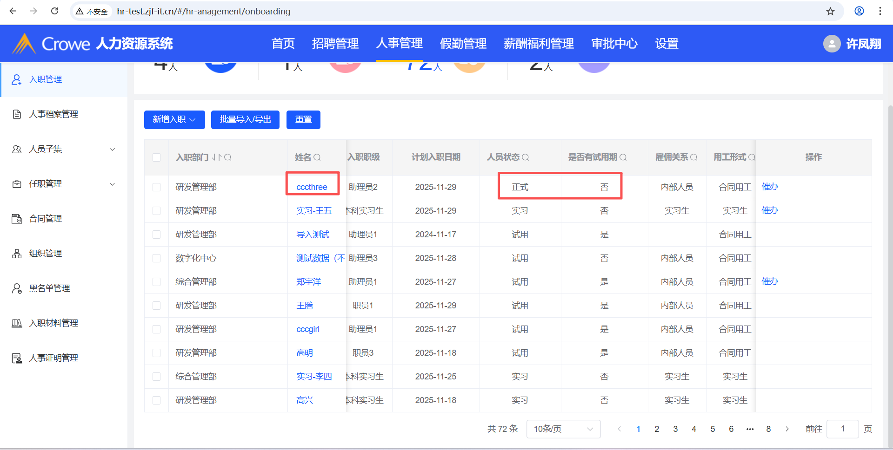The width and height of the screenshot is (893, 450).
Task: Click the search icon in 入职部门 header
Action: (x=228, y=157)
